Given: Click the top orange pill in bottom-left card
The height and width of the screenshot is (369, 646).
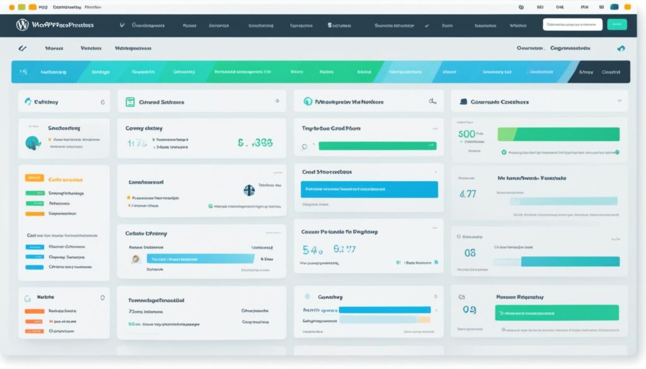Looking at the screenshot, I should (x=35, y=312).
